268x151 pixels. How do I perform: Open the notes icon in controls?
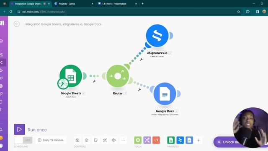click(x=96, y=140)
